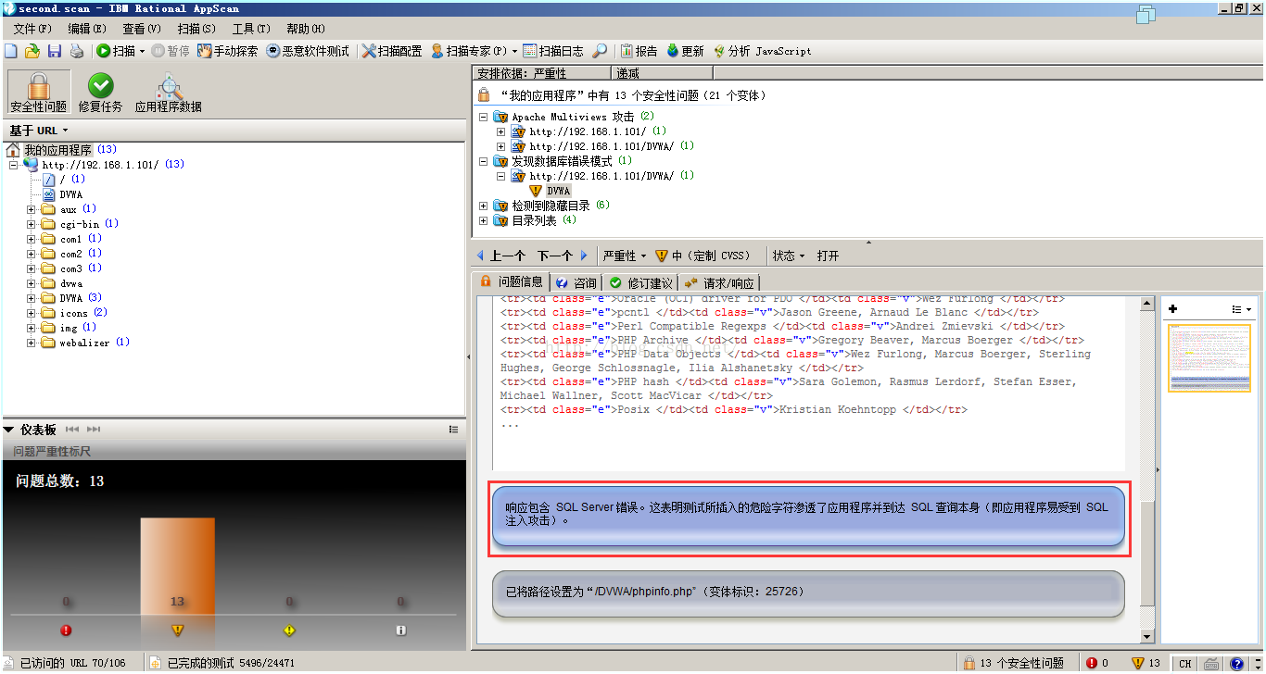This screenshot has width=1266, height=674.
Task: Open the 基于 URL dropdown
Action: (39, 131)
